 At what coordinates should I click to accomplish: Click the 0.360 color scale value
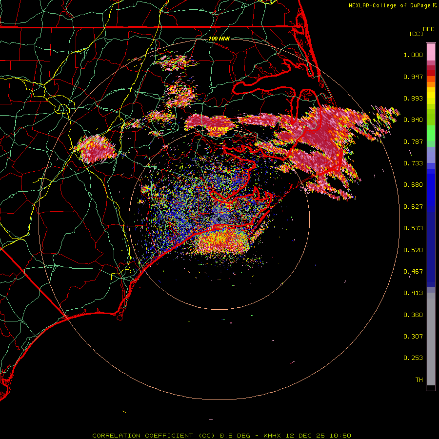[413, 315]
